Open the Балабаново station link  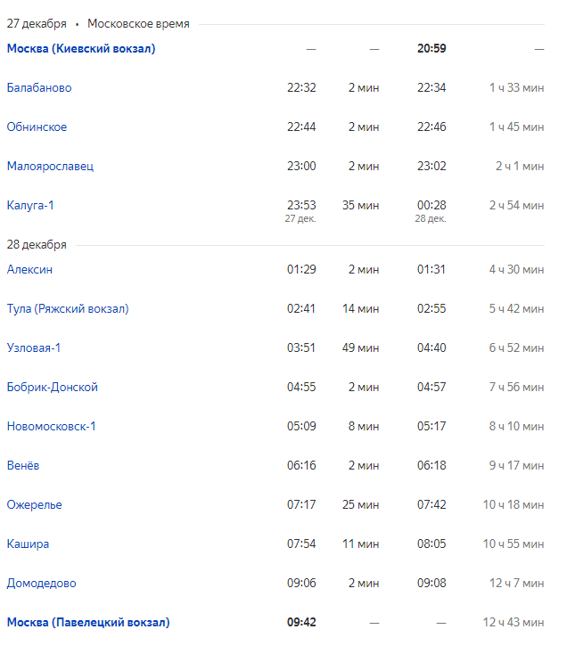tap(39, 88)
